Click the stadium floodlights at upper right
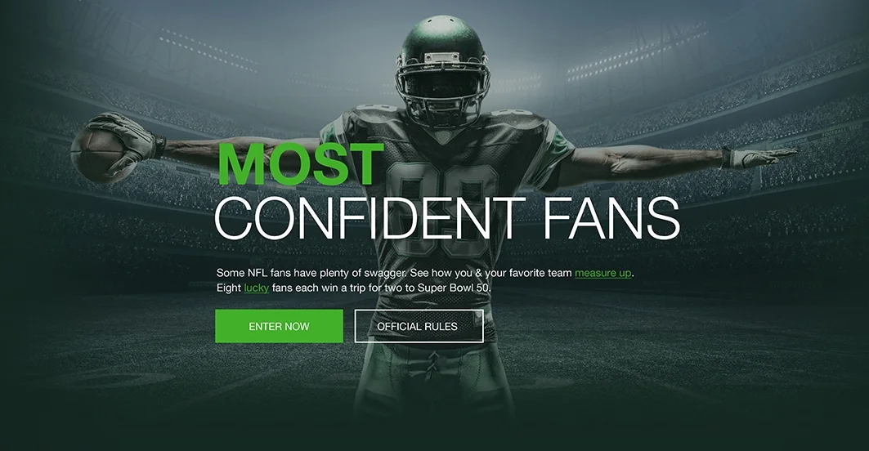The width and height of the screenshot is (869, 451). click(638, 52)
